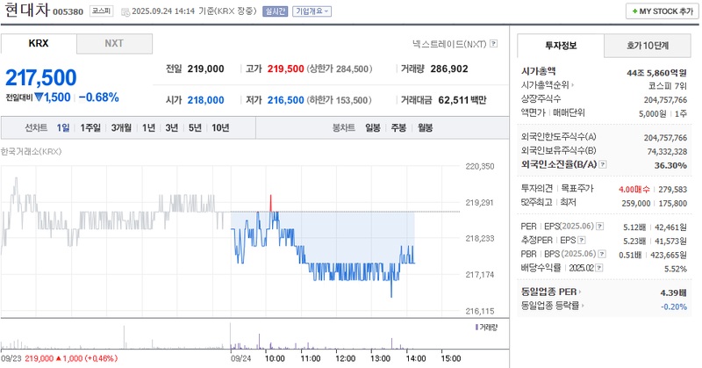
Task: Select 5년 line chart period
Action: (195, 127)
